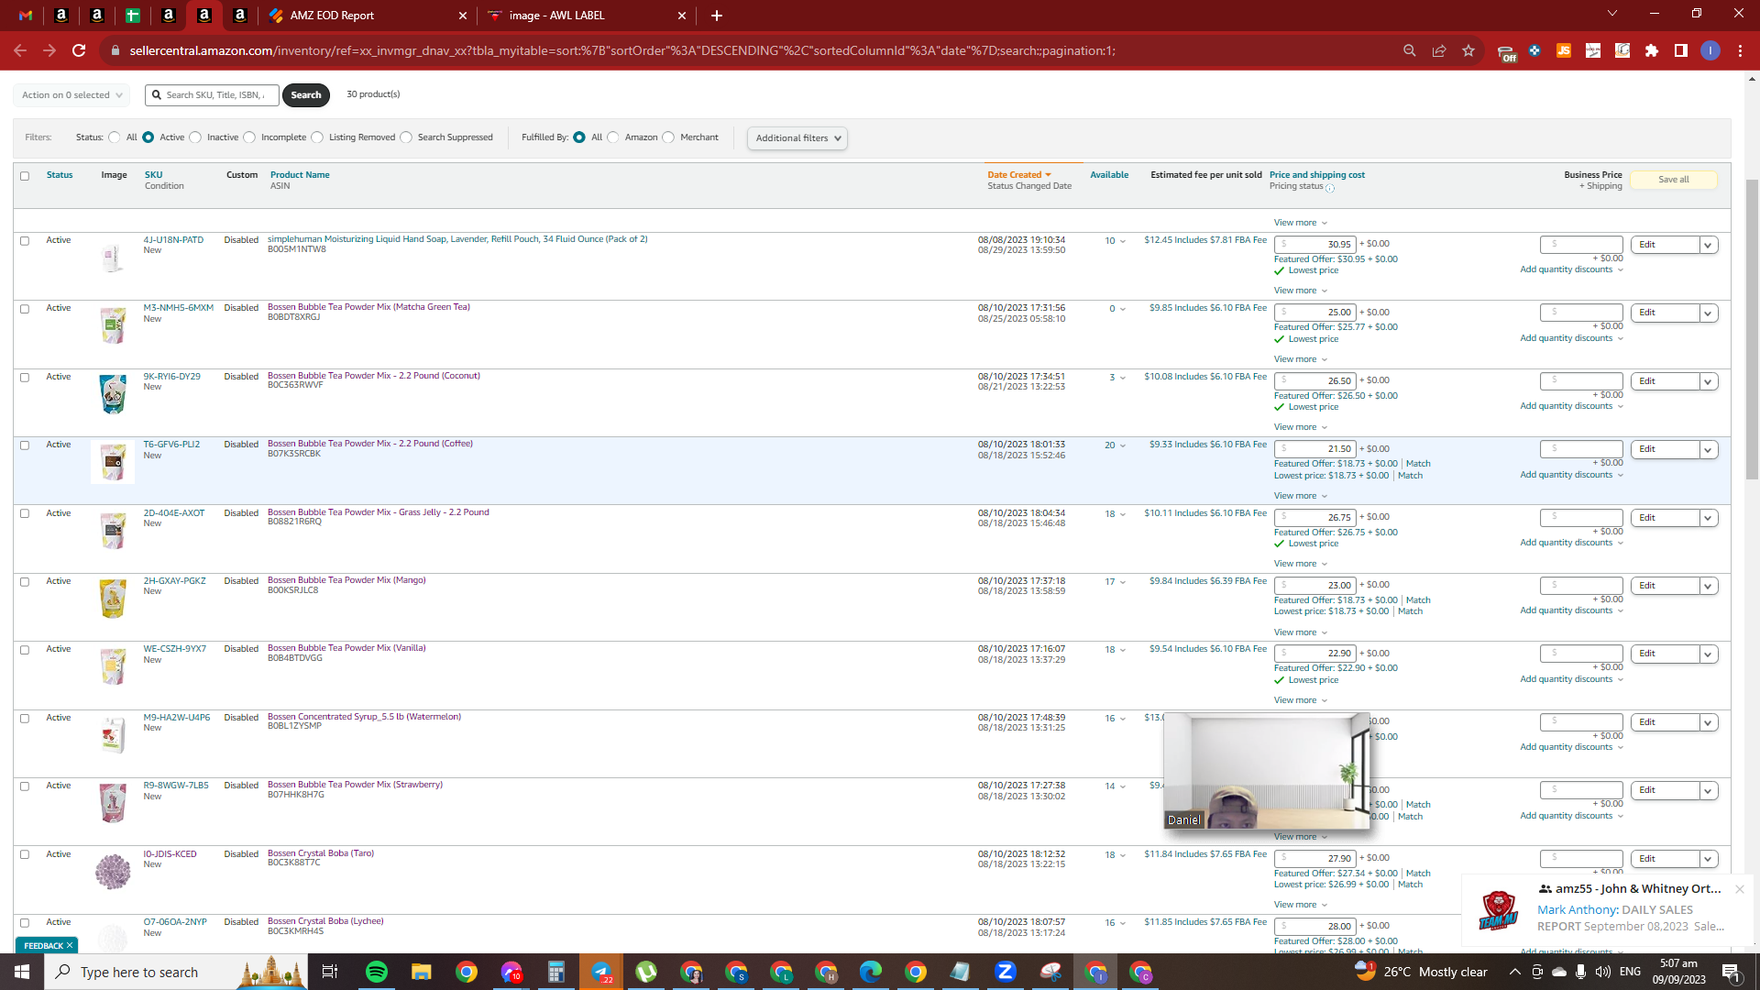This screenshot has width=1760, height=990.
Task: Click the Search SKU, Title, ISBN field
Action: 213,95
